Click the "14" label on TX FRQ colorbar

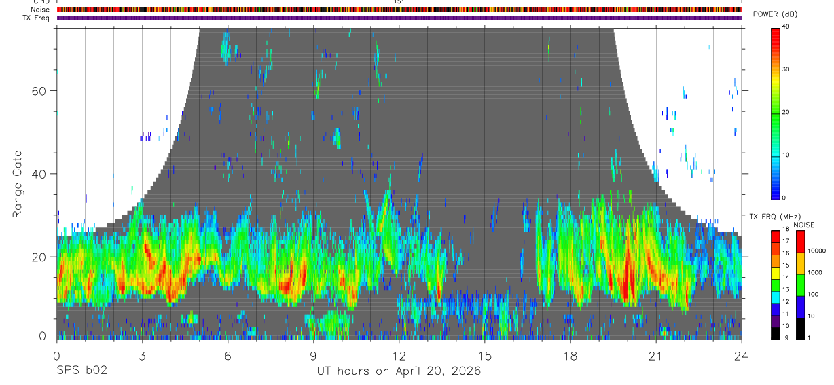coord(786,277)
